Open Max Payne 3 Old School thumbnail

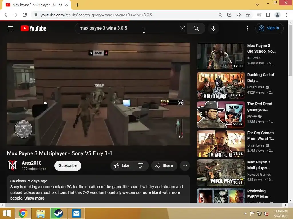coord(221,56)
